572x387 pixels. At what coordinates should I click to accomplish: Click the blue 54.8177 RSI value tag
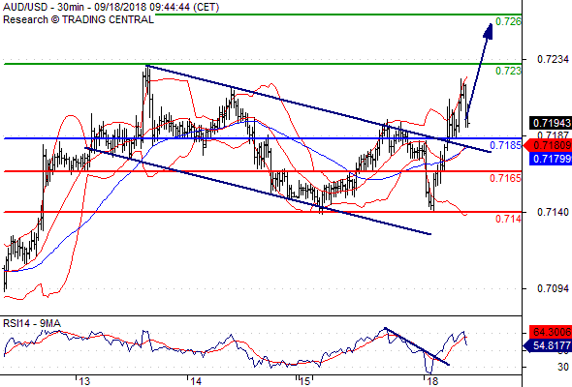(x=548, y=345)
